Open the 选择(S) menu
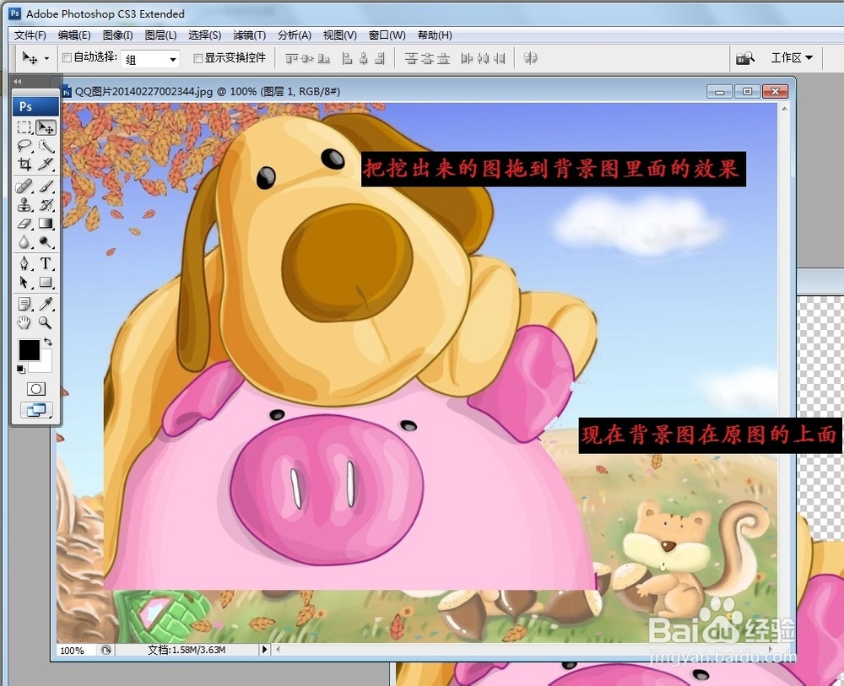The width and height of the screenshot is (844, 686). point(204,35)
